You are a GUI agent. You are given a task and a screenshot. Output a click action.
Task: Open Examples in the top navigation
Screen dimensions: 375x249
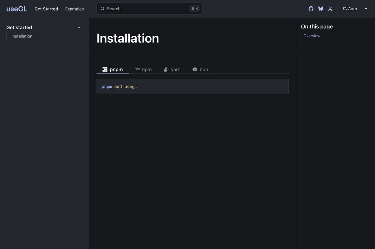coord(74,9)
